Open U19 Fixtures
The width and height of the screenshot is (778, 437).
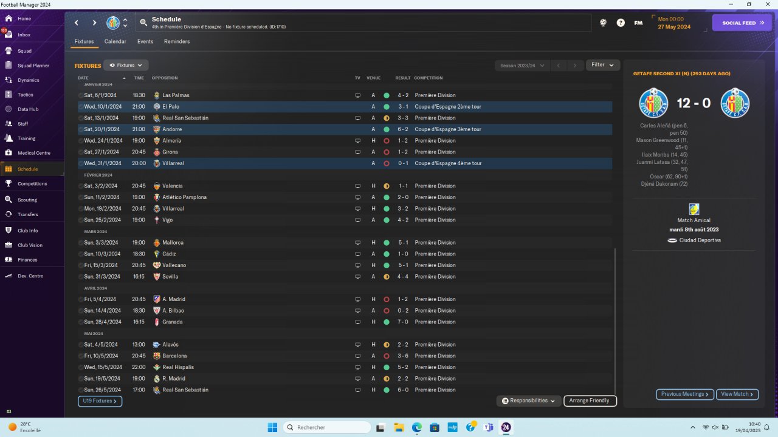click(x=100, y=401)
